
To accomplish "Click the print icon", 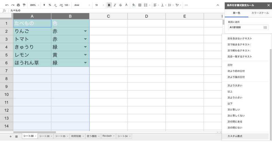I will [x=18, y=5].
